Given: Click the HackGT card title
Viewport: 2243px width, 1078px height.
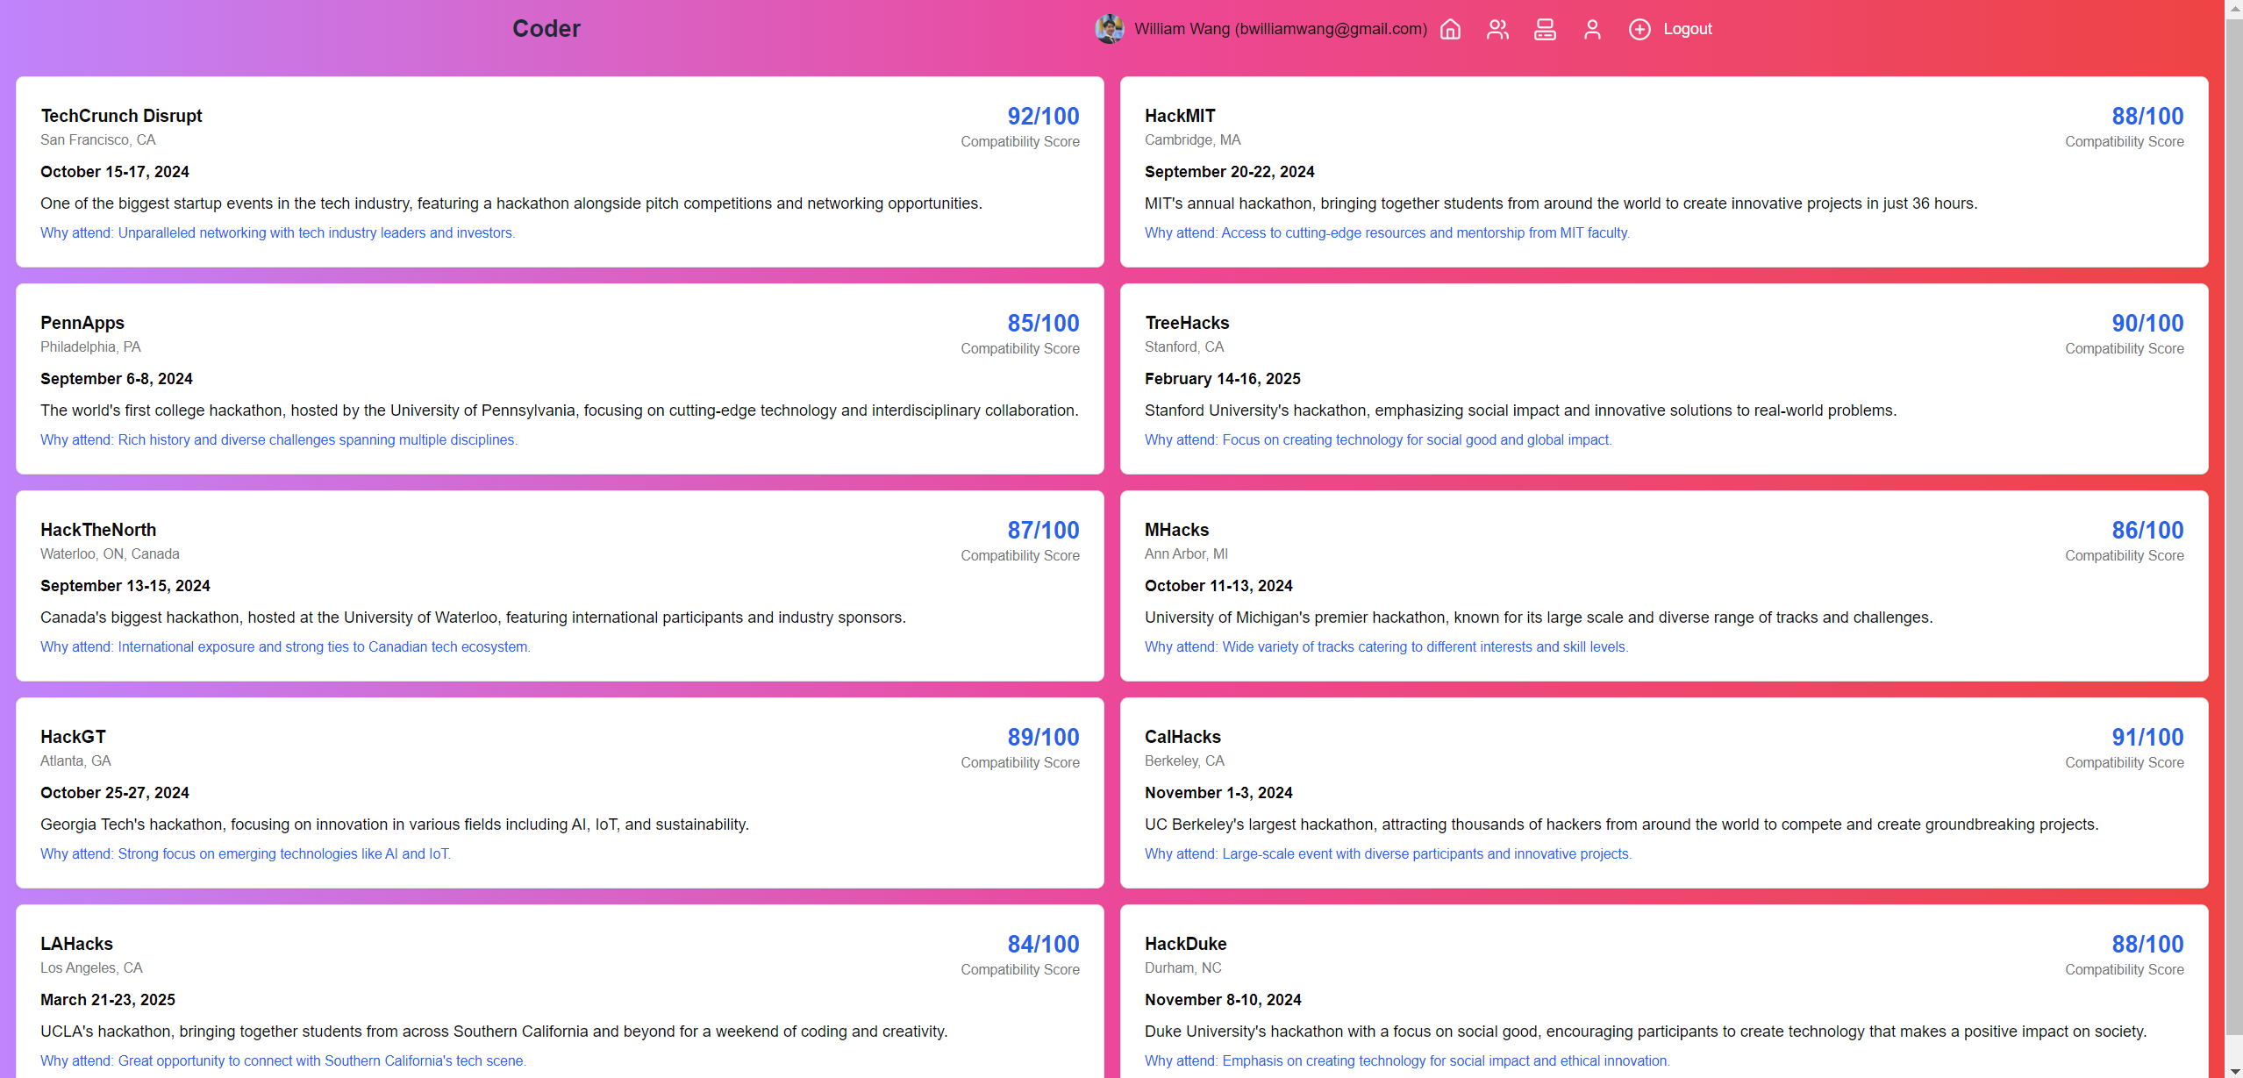Looking at the screenshot, I should (73, 737).
